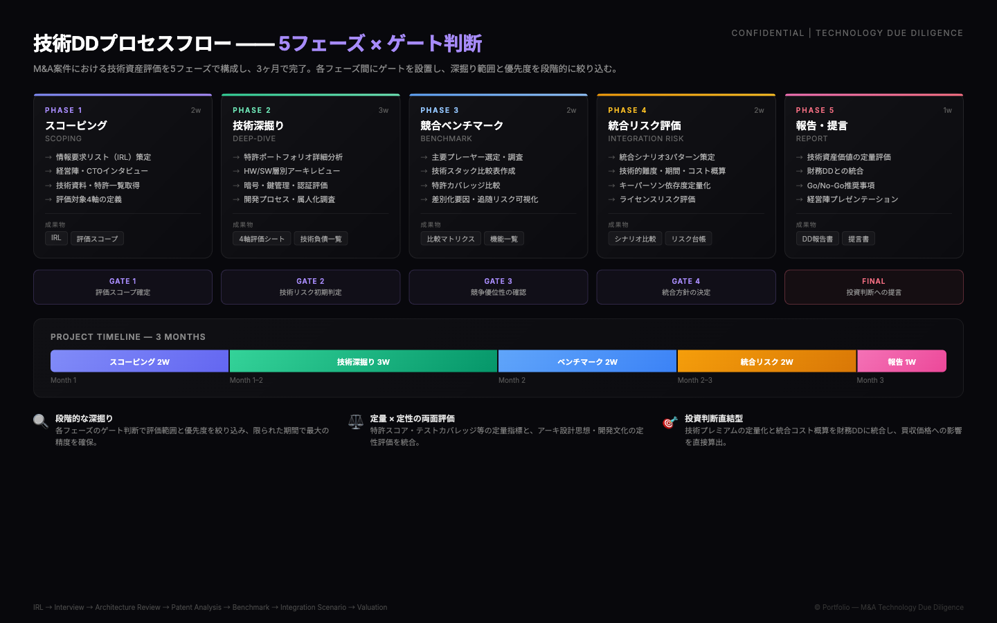Image resolution: width=997 pixels, height=623 pixels.
Task: Click the target icon beside 投資判断直結型
Action: coord(670,422)
